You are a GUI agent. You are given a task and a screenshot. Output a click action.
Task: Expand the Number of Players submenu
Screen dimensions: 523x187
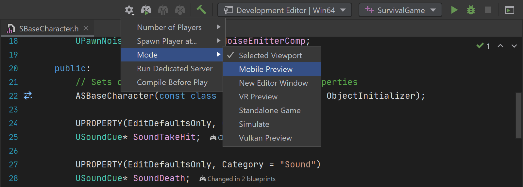(173, 27)
